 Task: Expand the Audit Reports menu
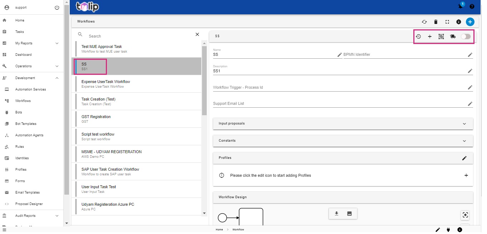point(31,216)
